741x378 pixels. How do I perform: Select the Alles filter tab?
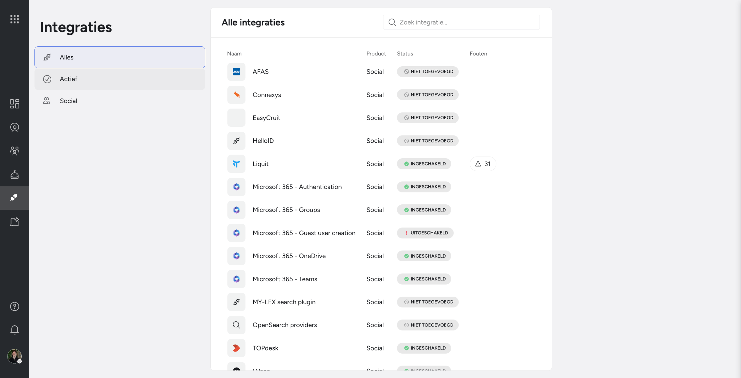[120, 57]
